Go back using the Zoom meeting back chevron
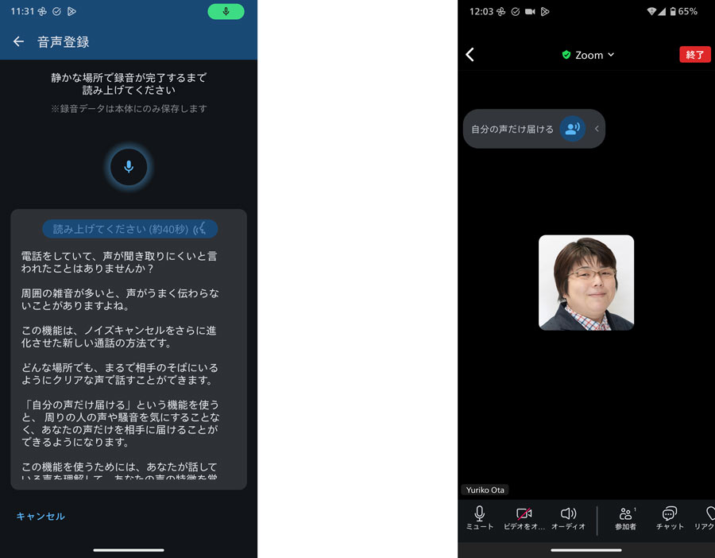 470,55
